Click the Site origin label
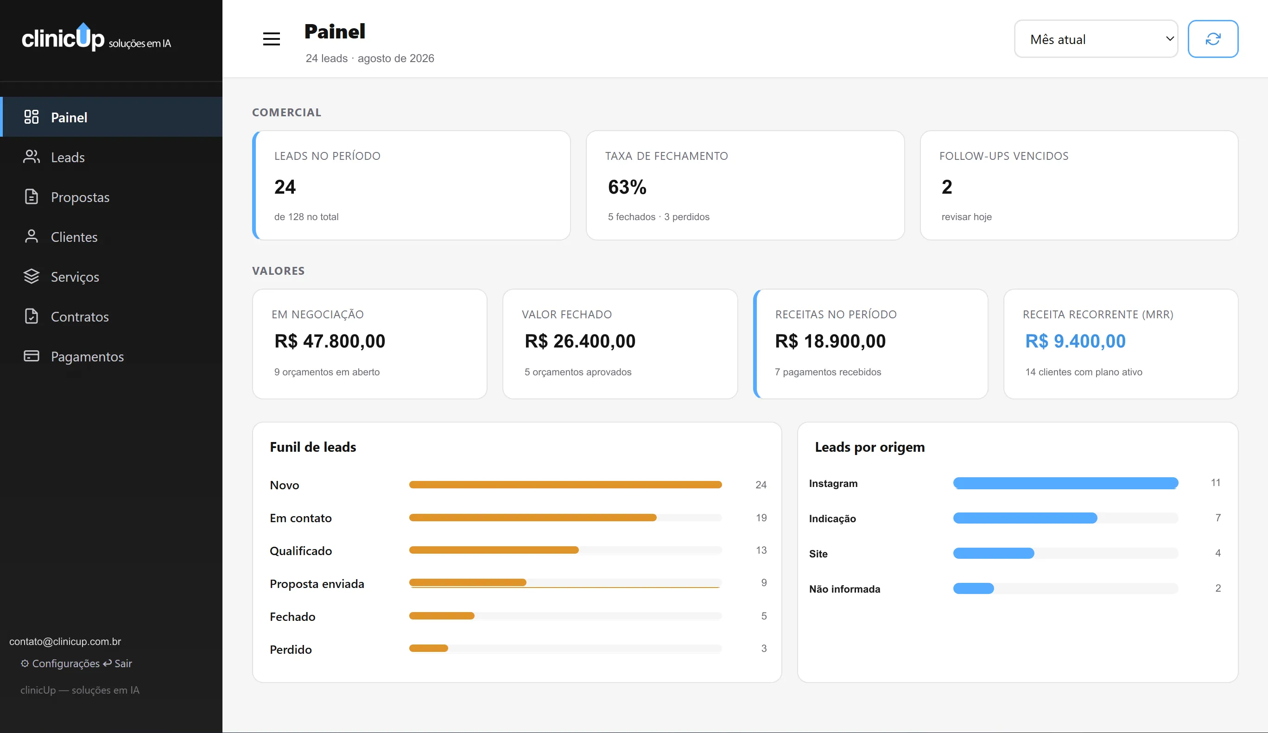The image size is (1268, 733). (818, 553)
